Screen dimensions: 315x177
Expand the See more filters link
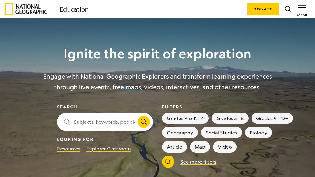point(198,162)
